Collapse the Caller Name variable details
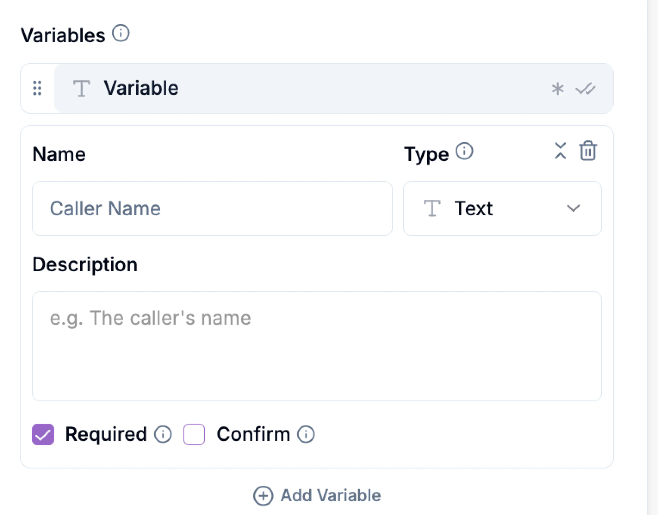 pos(560,151)
